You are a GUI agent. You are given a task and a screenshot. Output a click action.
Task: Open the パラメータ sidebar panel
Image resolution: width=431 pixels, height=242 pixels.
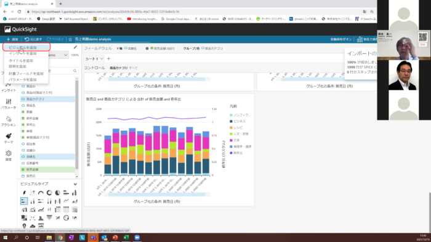[x=9, y=104]
